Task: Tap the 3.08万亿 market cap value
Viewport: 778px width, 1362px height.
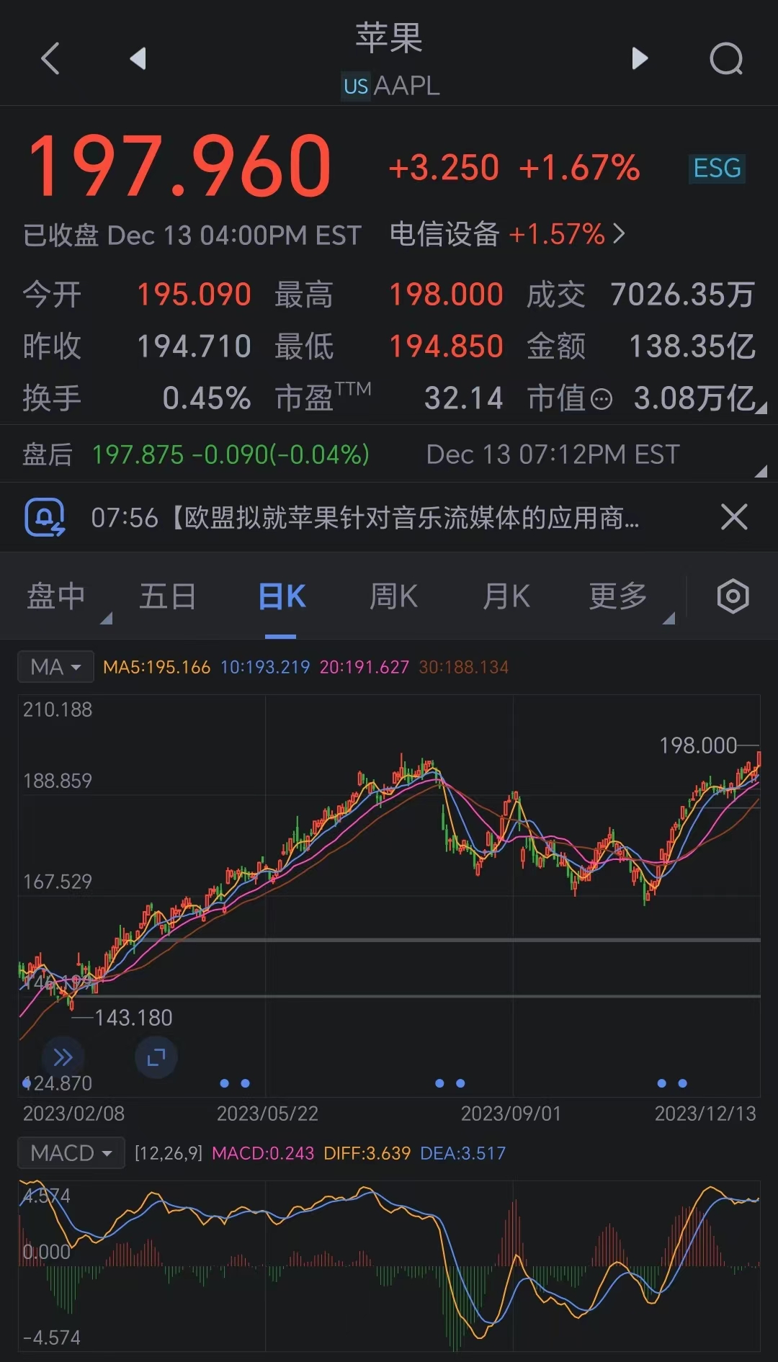Action: [x=694, y=398]
